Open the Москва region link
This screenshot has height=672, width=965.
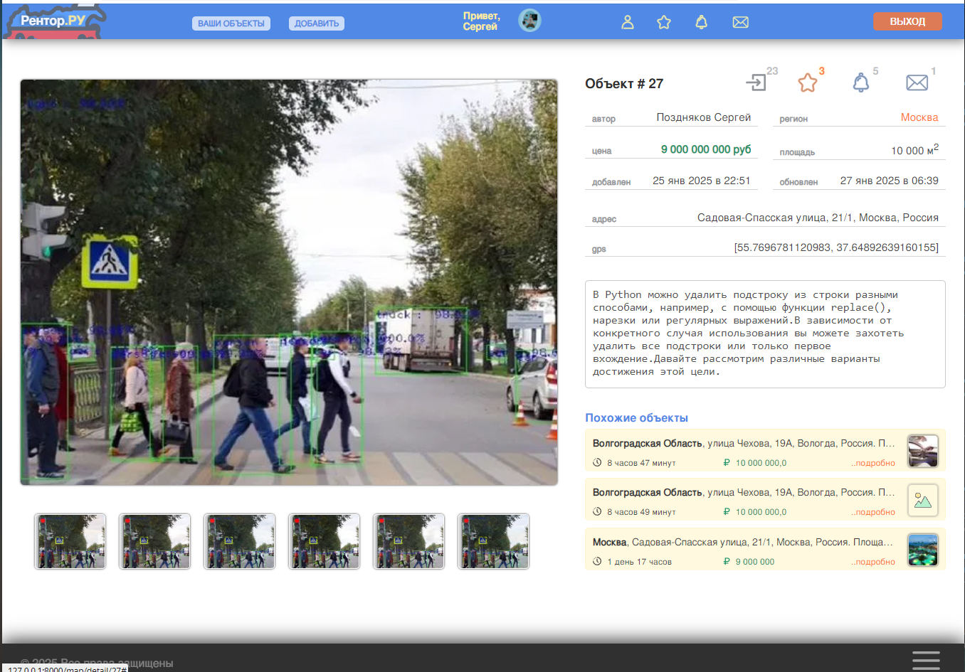[919, 117]
